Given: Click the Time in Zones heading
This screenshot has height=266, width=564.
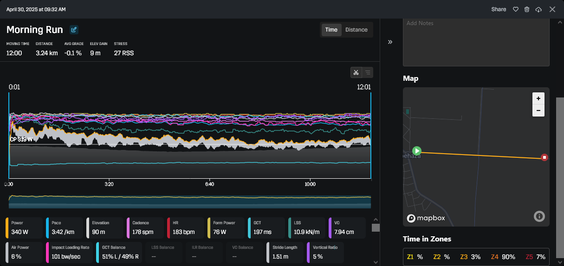Looking at the screenshot, I should (x=427, y=239).
